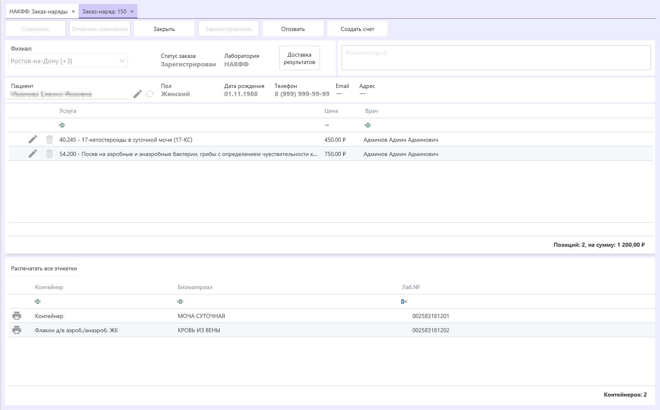Click birth date 01.11.1988
This screenshot has width=660, height=410.
click(x=241, y=94)
